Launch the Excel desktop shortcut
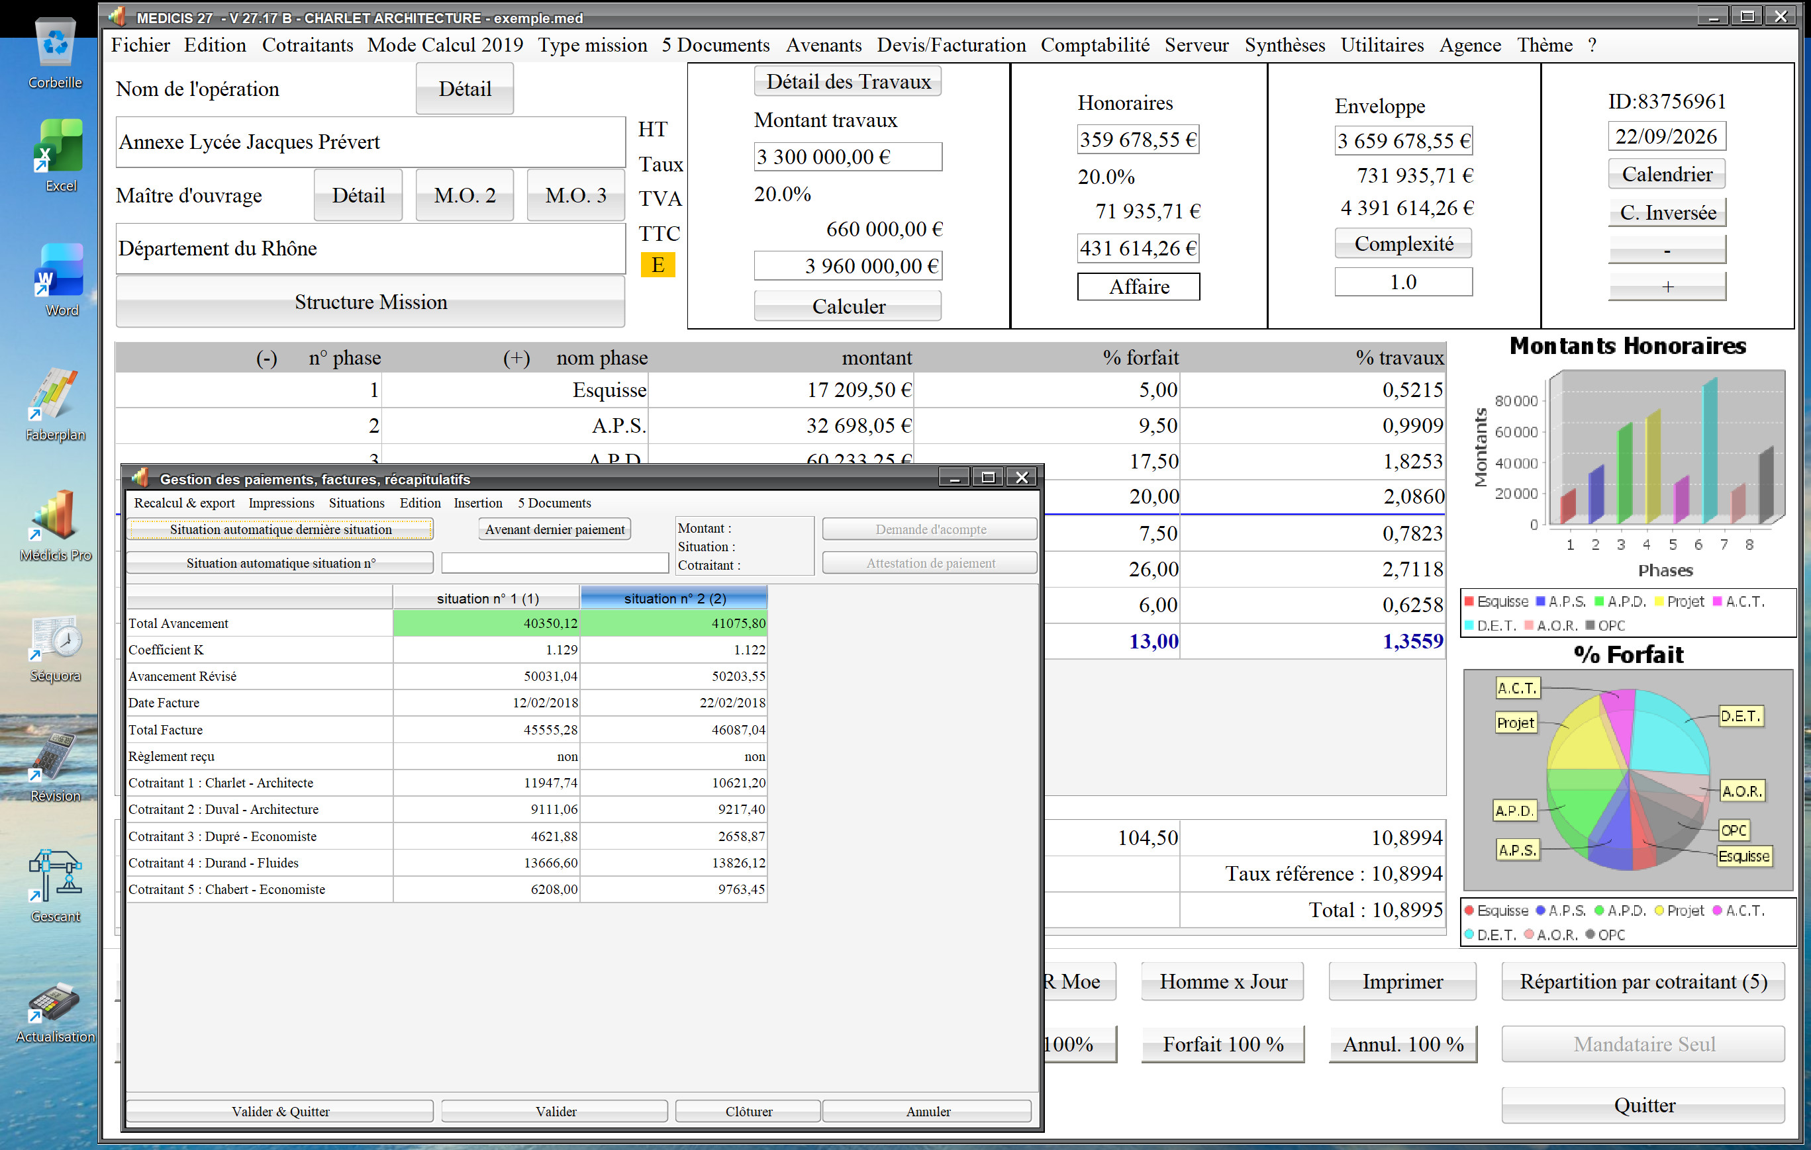The width and height of the screenshot is (1811, 1150). [60, 155]
